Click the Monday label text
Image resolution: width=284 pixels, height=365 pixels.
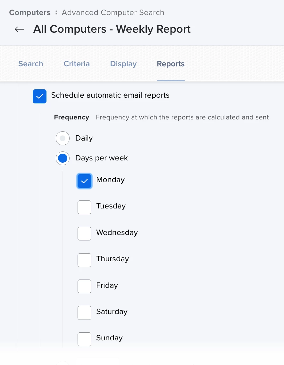111,180
